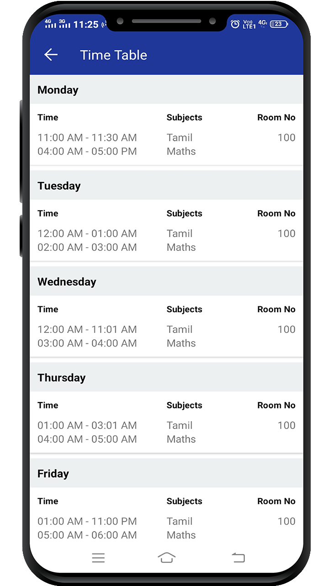Select the Thursday section header
329x586 pixels.
[166, 378]
